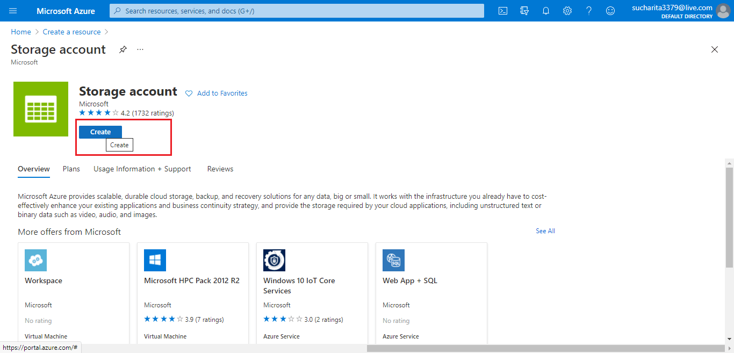Viewport: 734px width, 353px height.
Task: Click Create a resource breadcrumb
Action: (71, 32)
